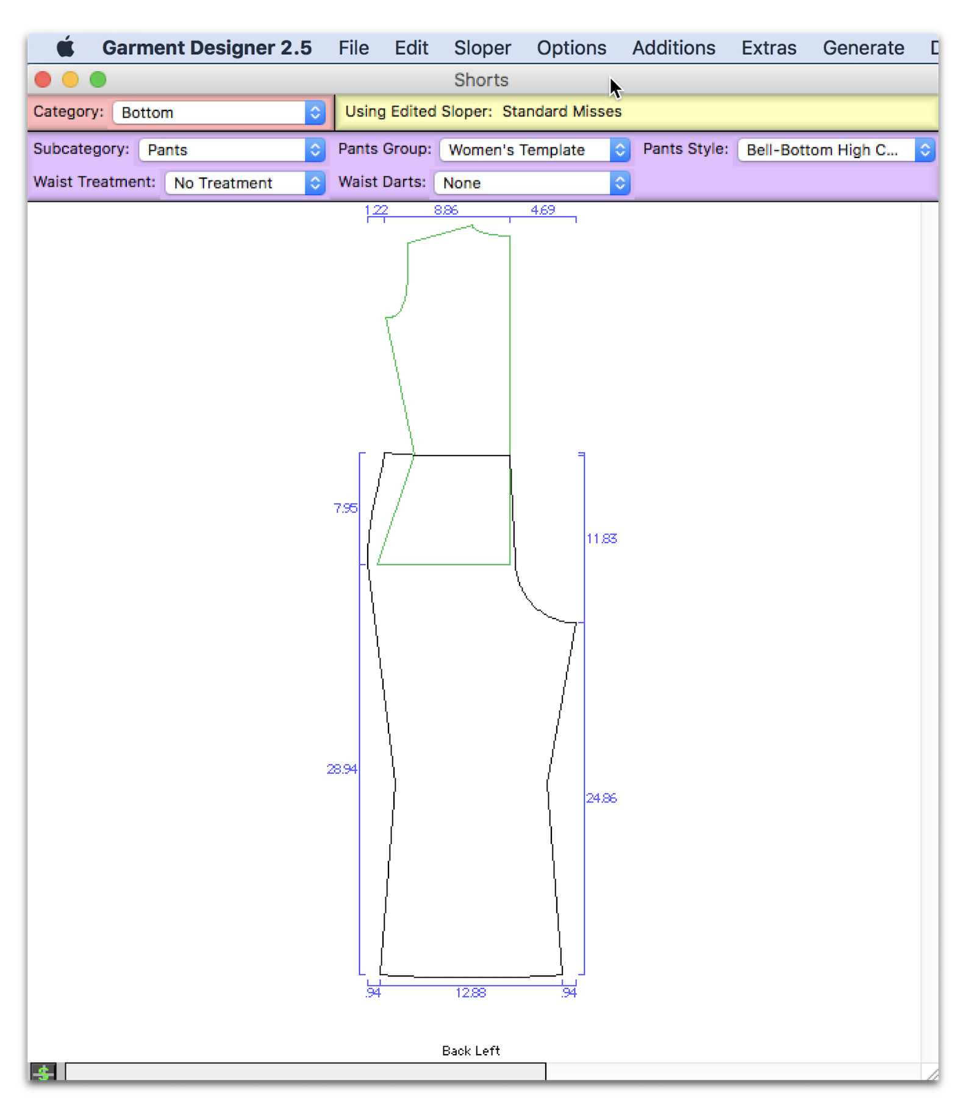Open the File menu
Image resolution: width=966 pixels, height=1112 pixels.
tap(354, 48)
